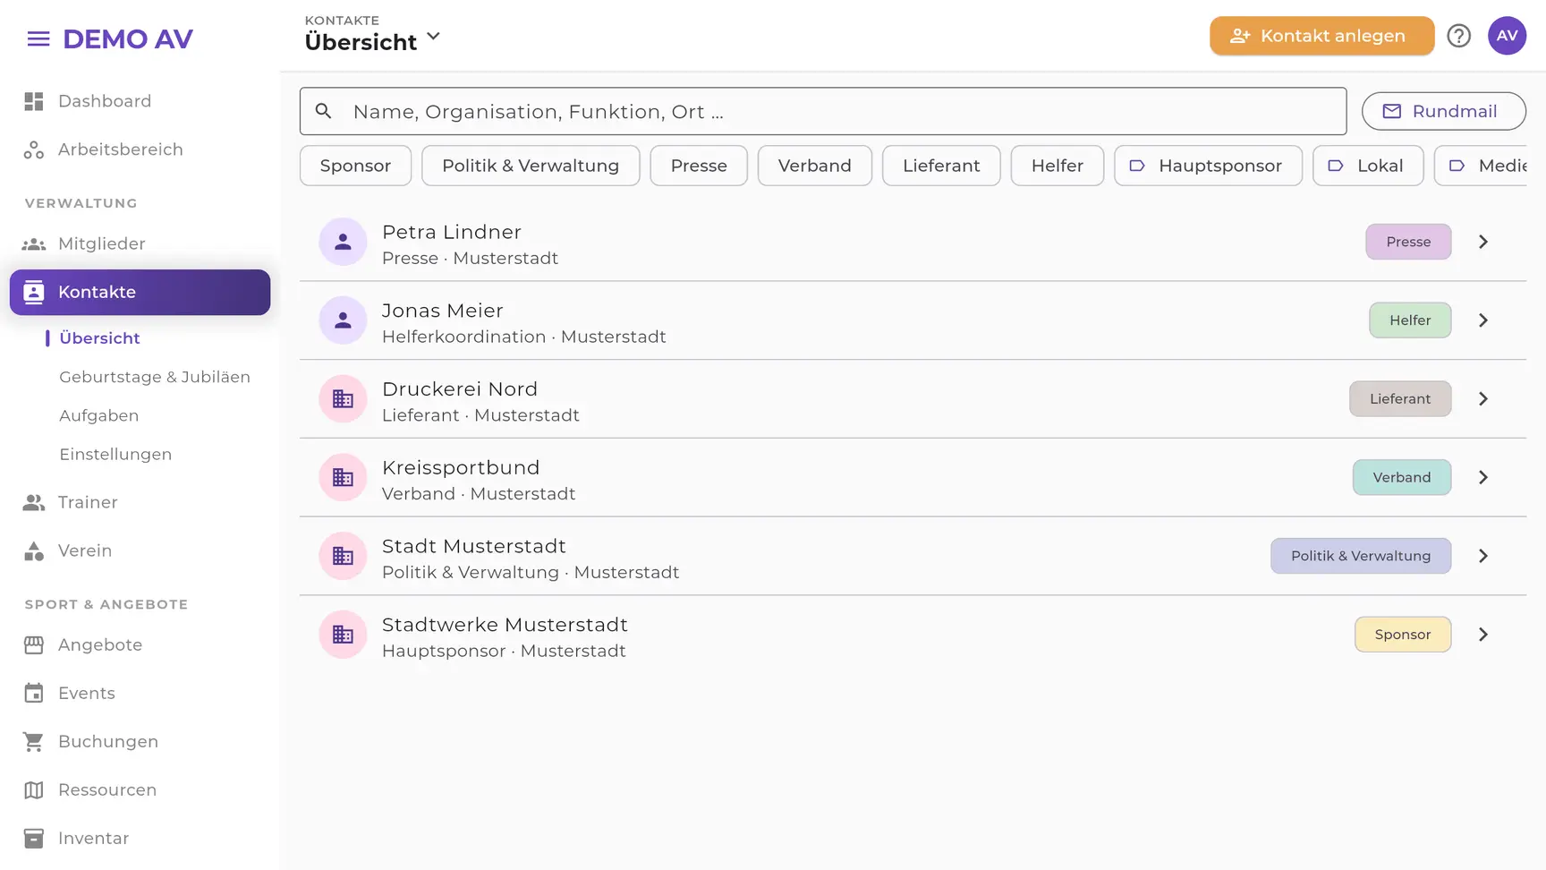This screenshot has width=1546, height=870.
Task: Toggle the Verband filter chip
Action: 815,166
